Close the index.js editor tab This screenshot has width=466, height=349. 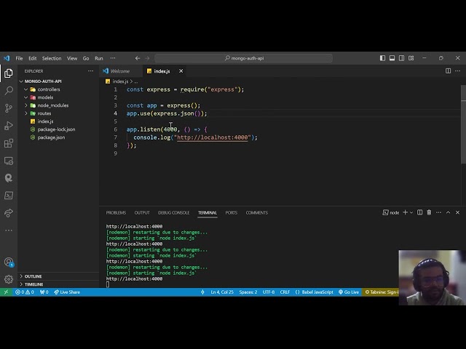click(181, 71)
